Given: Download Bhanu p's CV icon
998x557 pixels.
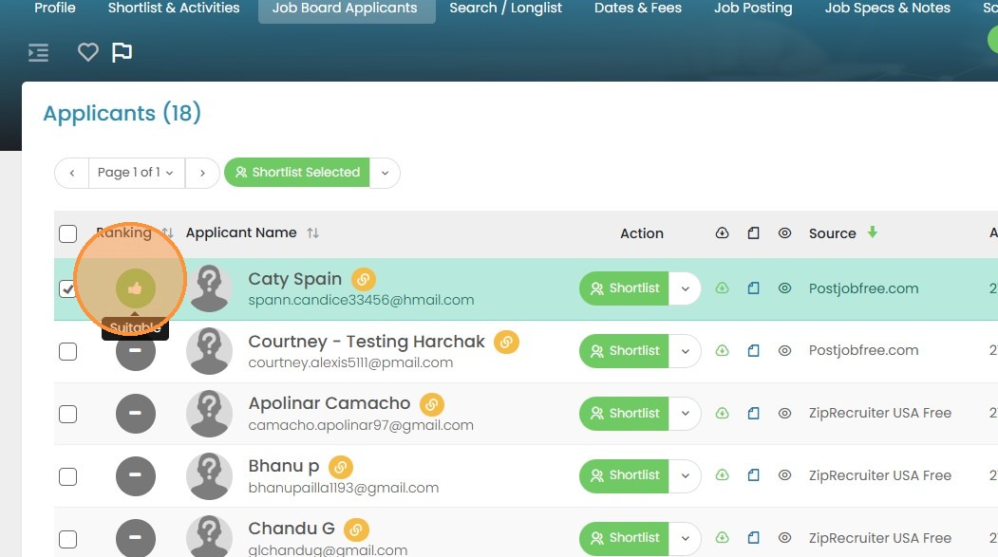Looking at the screenshot, I should coord(722,475).
